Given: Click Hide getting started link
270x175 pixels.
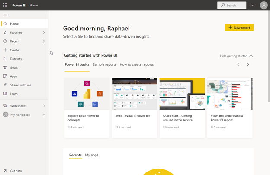Looking at the screenshot, I should (x=234, y=56).
